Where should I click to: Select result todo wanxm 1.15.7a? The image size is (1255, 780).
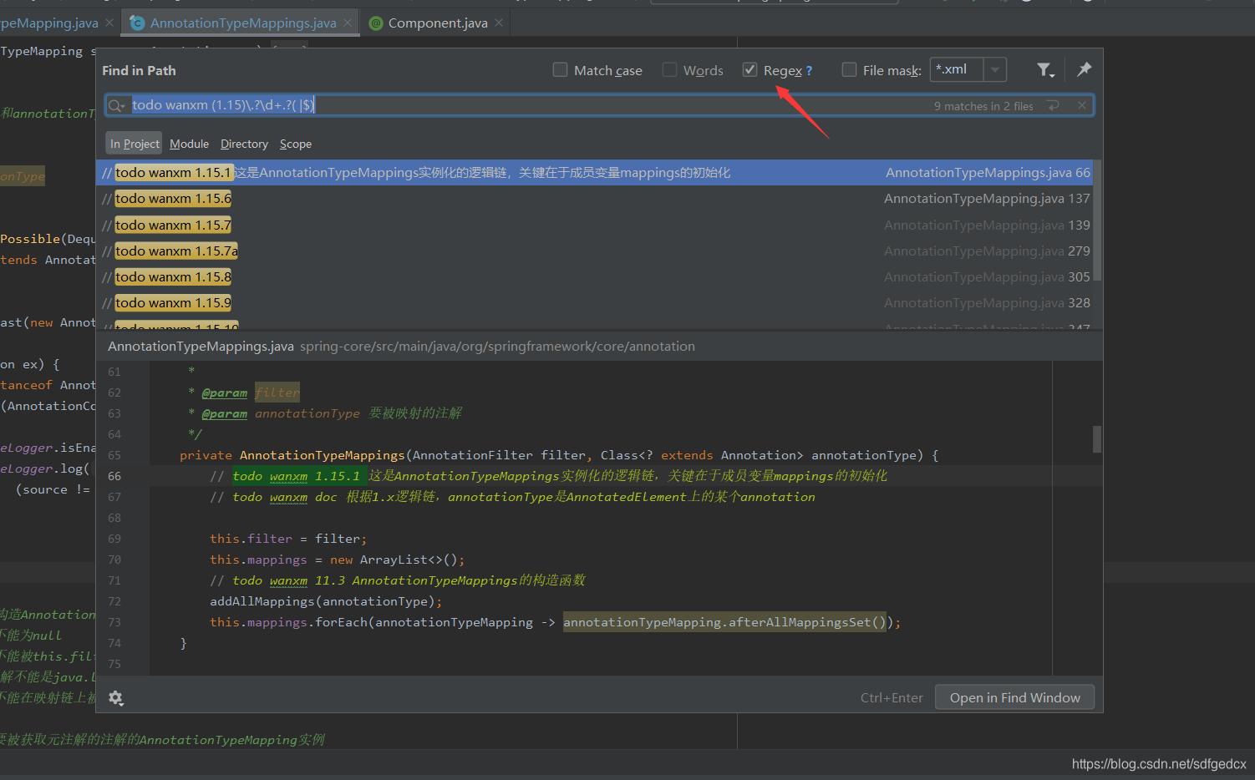point(595,251)
